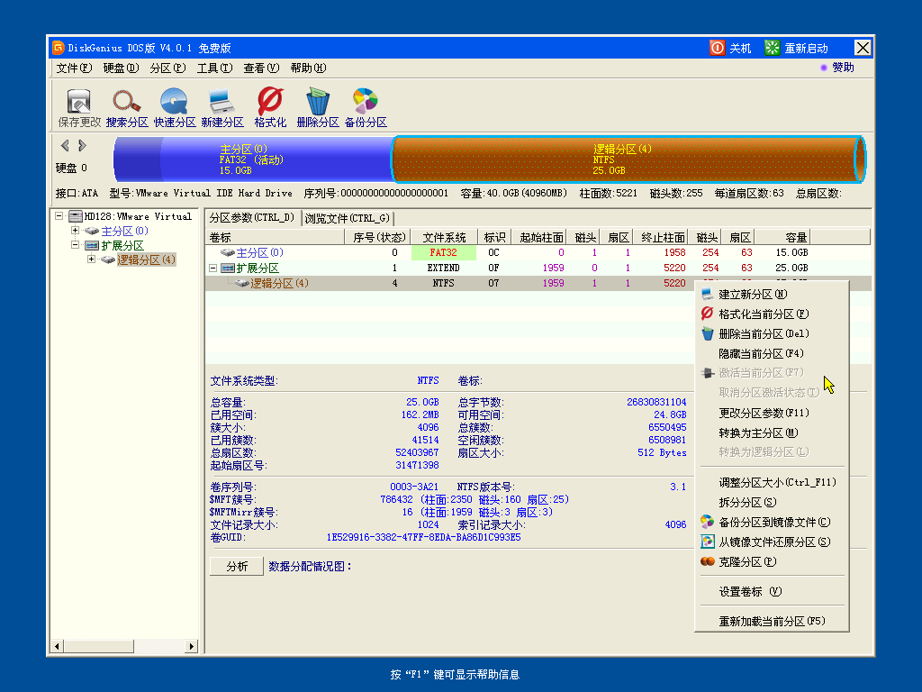Click drive icon of 主分区(0) table row
Viewport: 922px width, 692px height.
point(228,252)
